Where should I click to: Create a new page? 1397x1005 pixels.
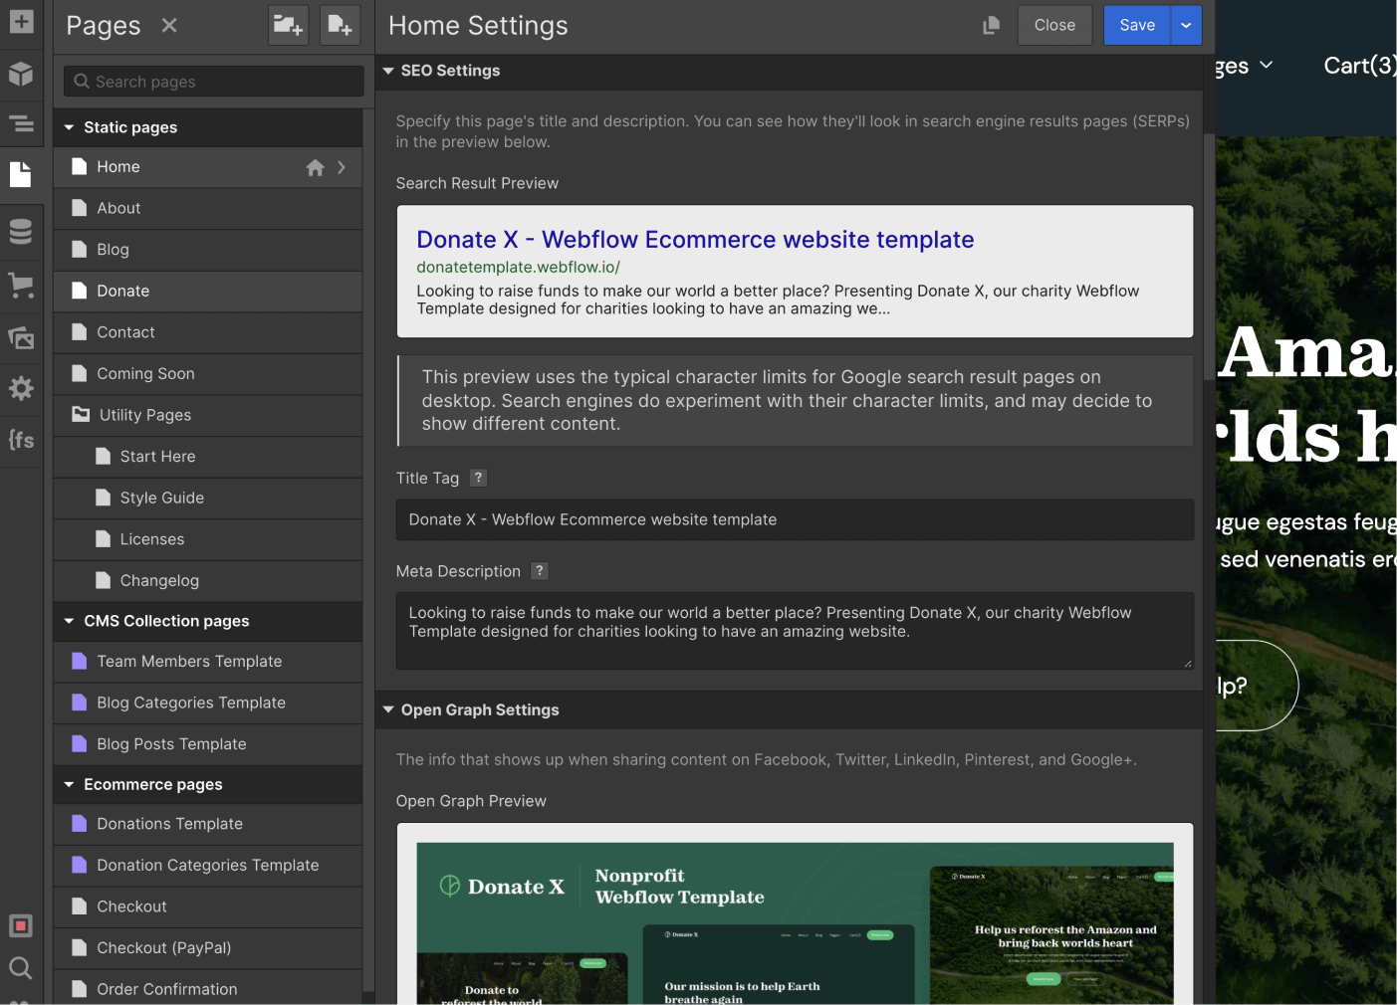tap(340, 25)
